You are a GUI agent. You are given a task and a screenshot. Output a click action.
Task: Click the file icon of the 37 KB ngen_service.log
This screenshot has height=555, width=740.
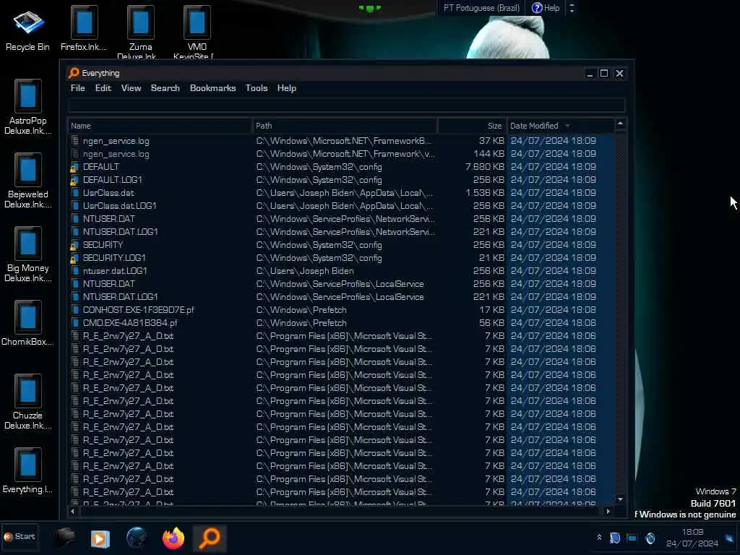pyautogui.click(x=74, y=141)
